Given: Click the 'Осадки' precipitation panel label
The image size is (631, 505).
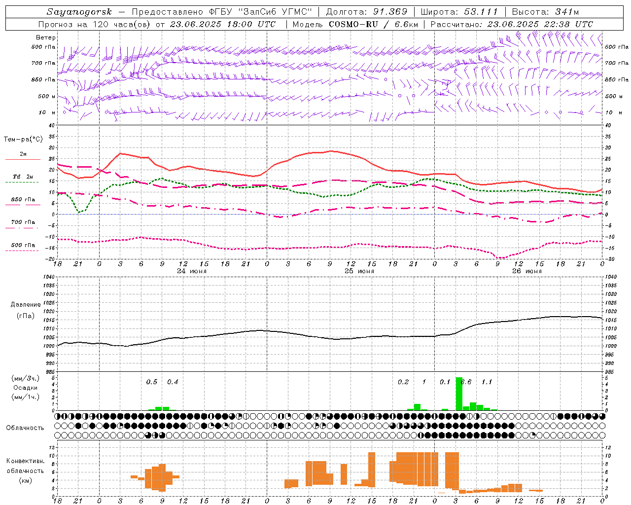Looking at the screenshot, I should [25, 388].
